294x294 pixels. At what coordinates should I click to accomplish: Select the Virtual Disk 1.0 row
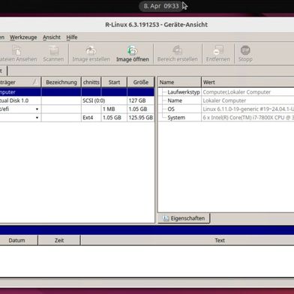[77, 100]
